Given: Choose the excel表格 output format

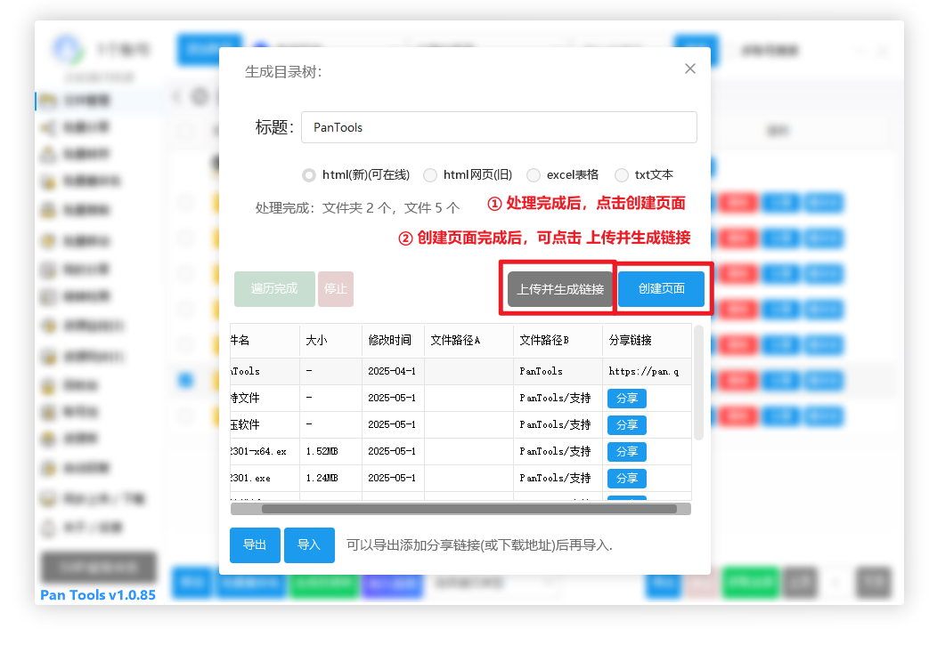Looking at the screenshot, I should pos(534,175).
